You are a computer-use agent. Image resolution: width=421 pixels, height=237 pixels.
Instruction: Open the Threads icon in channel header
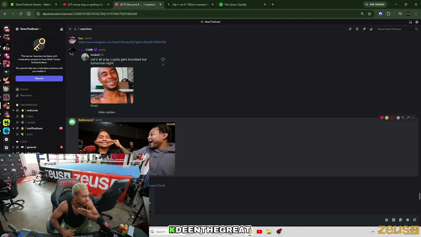pyautogui.click(x=350, y=29)
